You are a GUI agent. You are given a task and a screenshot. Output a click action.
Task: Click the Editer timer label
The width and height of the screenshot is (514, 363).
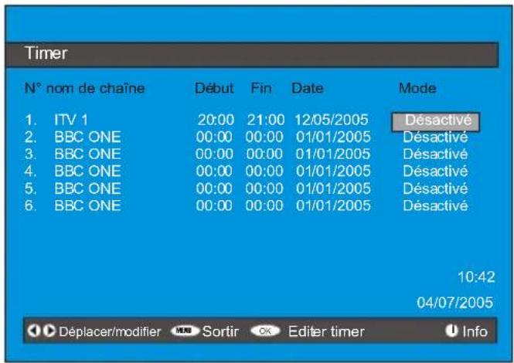(x=326, y=332)
